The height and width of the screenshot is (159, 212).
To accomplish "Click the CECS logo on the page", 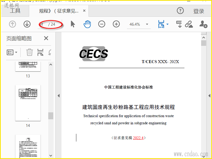I will coord(94,54).
